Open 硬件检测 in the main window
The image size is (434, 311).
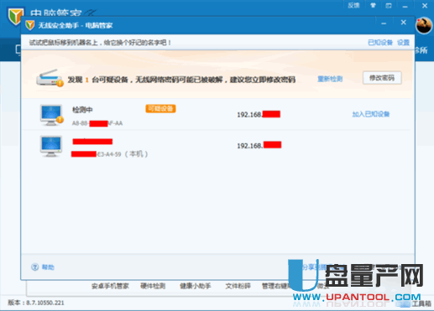[x=153, y=286]
